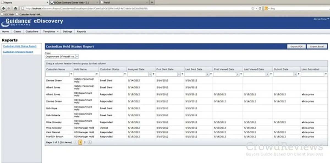Open filter menu icon for Custodian Status column

point(125,74)
